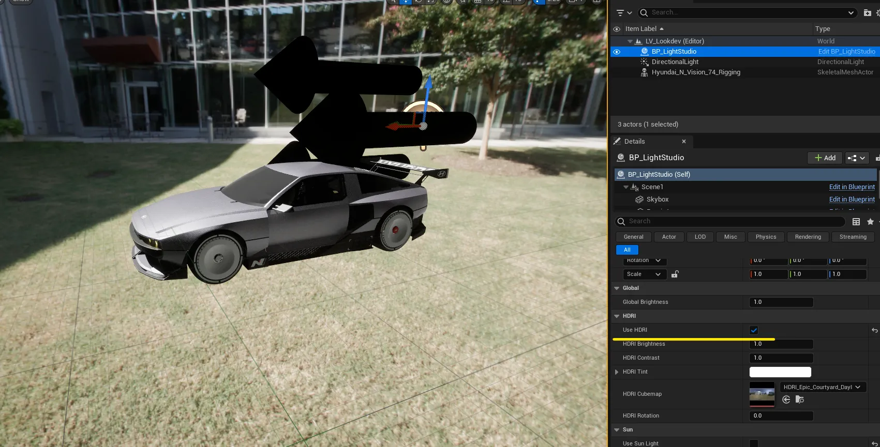Select the Streaming filter tab
880x447 pixels.
pos(853,237)
